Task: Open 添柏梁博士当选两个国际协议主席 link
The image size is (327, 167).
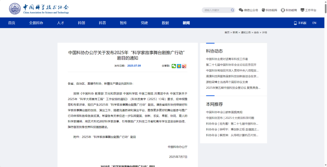Action: [x=227, y=82]
